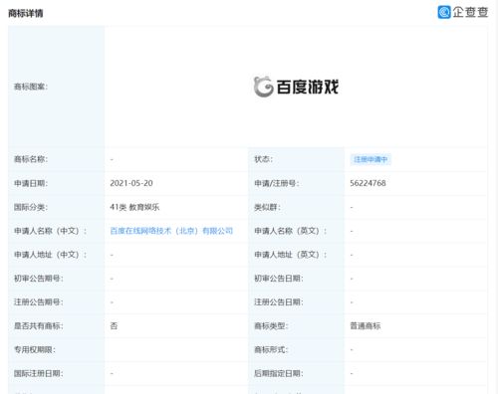Screen dimensions: 498x394
Task: Select the application date 2021-05-20
Action: tap(131, 183)
